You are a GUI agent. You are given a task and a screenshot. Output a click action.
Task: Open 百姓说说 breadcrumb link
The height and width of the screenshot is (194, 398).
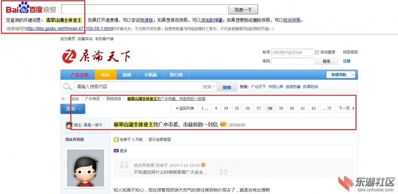click(x=113, y=99)
